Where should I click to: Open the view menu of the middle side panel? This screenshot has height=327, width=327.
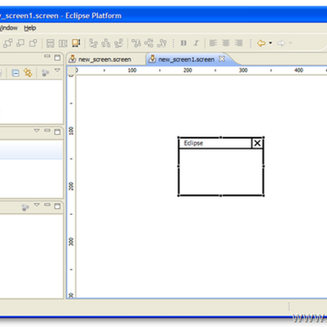(37, 130)
